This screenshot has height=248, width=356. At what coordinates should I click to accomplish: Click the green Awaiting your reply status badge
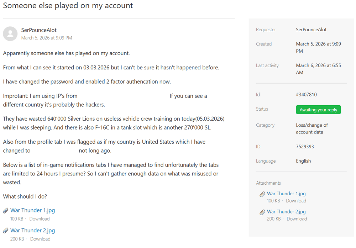318,110
